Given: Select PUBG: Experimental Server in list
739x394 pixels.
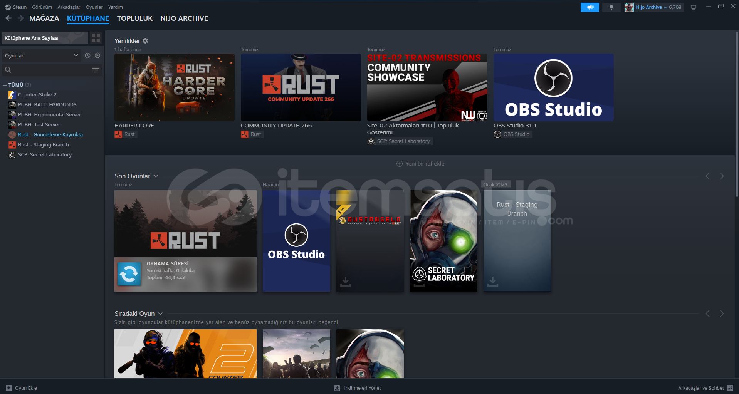Looking at the screenshot, I should pos(49,114).
